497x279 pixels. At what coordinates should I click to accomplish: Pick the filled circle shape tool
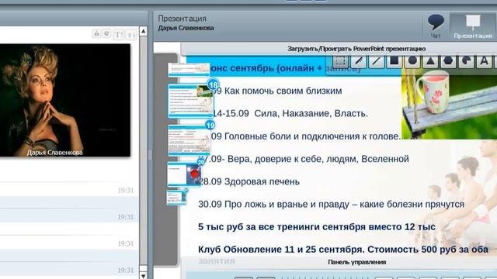(412, 60)
